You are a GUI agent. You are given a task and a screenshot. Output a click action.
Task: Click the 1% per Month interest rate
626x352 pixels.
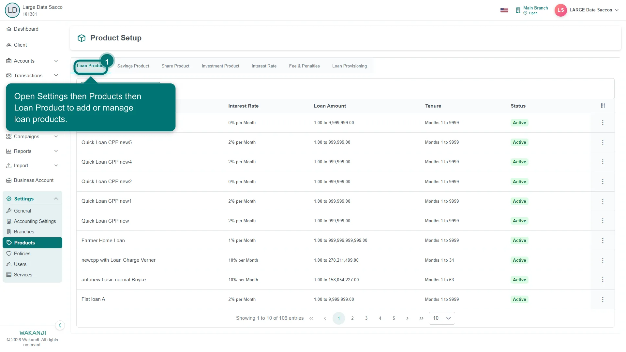pyautogui.click(x=242, y=241)
